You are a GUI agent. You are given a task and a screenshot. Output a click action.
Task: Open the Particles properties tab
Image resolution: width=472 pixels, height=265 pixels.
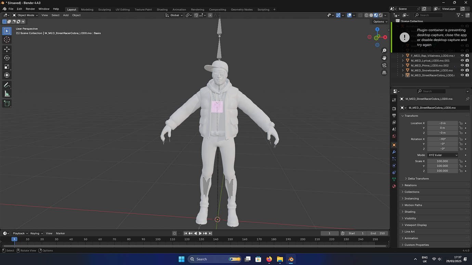click(x=394, y=159)
